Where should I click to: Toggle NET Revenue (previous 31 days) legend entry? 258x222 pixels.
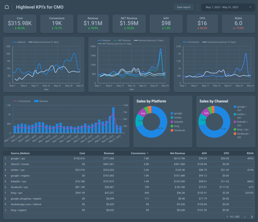click(115, 44)
